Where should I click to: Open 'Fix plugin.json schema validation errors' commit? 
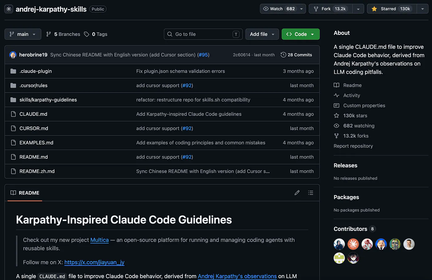(181, 71)
